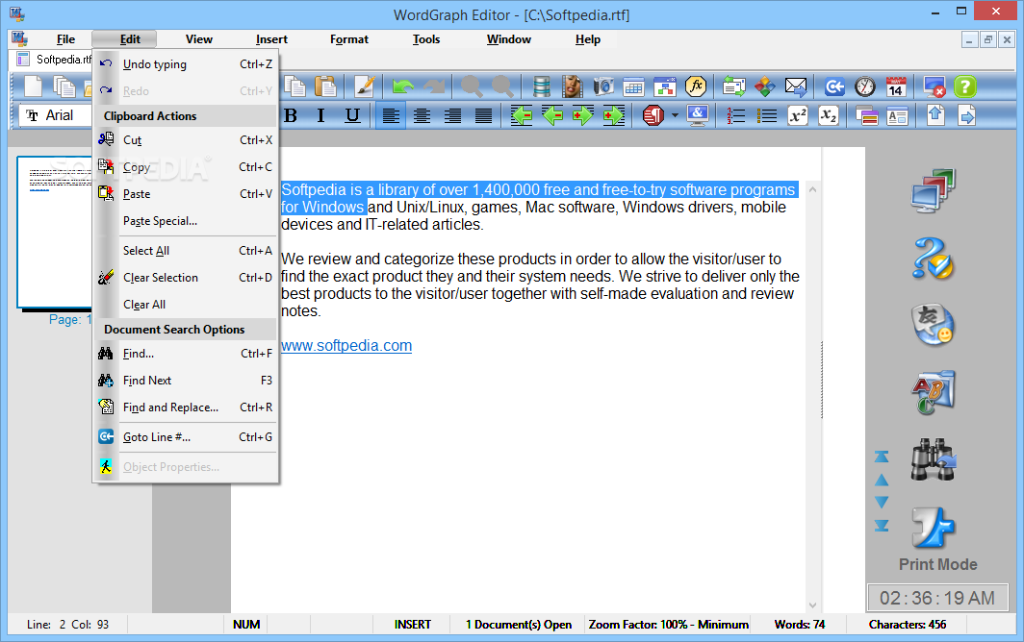Click the clock insert-time toolbar icon
The image size is (1024, 642).
pyautogui.click(x=864, y=86)
